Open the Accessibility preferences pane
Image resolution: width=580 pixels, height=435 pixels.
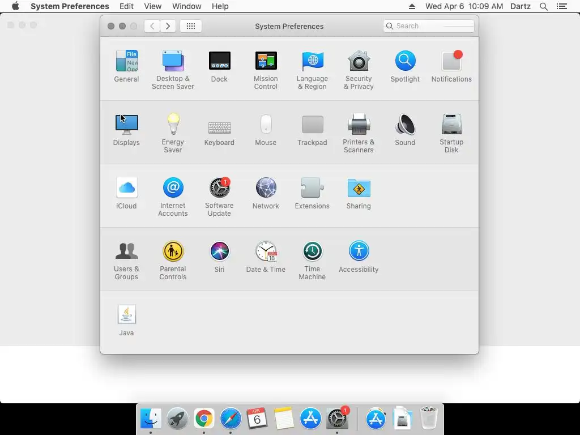coord(359,257)
